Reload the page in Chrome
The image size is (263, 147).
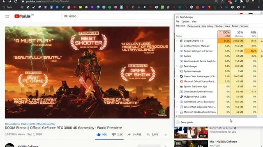[16, 1]
